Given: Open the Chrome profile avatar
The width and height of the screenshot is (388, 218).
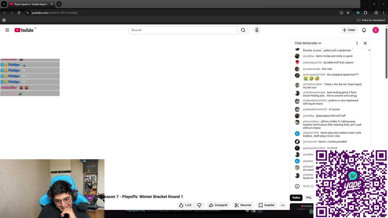Looking at the screenshot, I should (x=376, y=13).
